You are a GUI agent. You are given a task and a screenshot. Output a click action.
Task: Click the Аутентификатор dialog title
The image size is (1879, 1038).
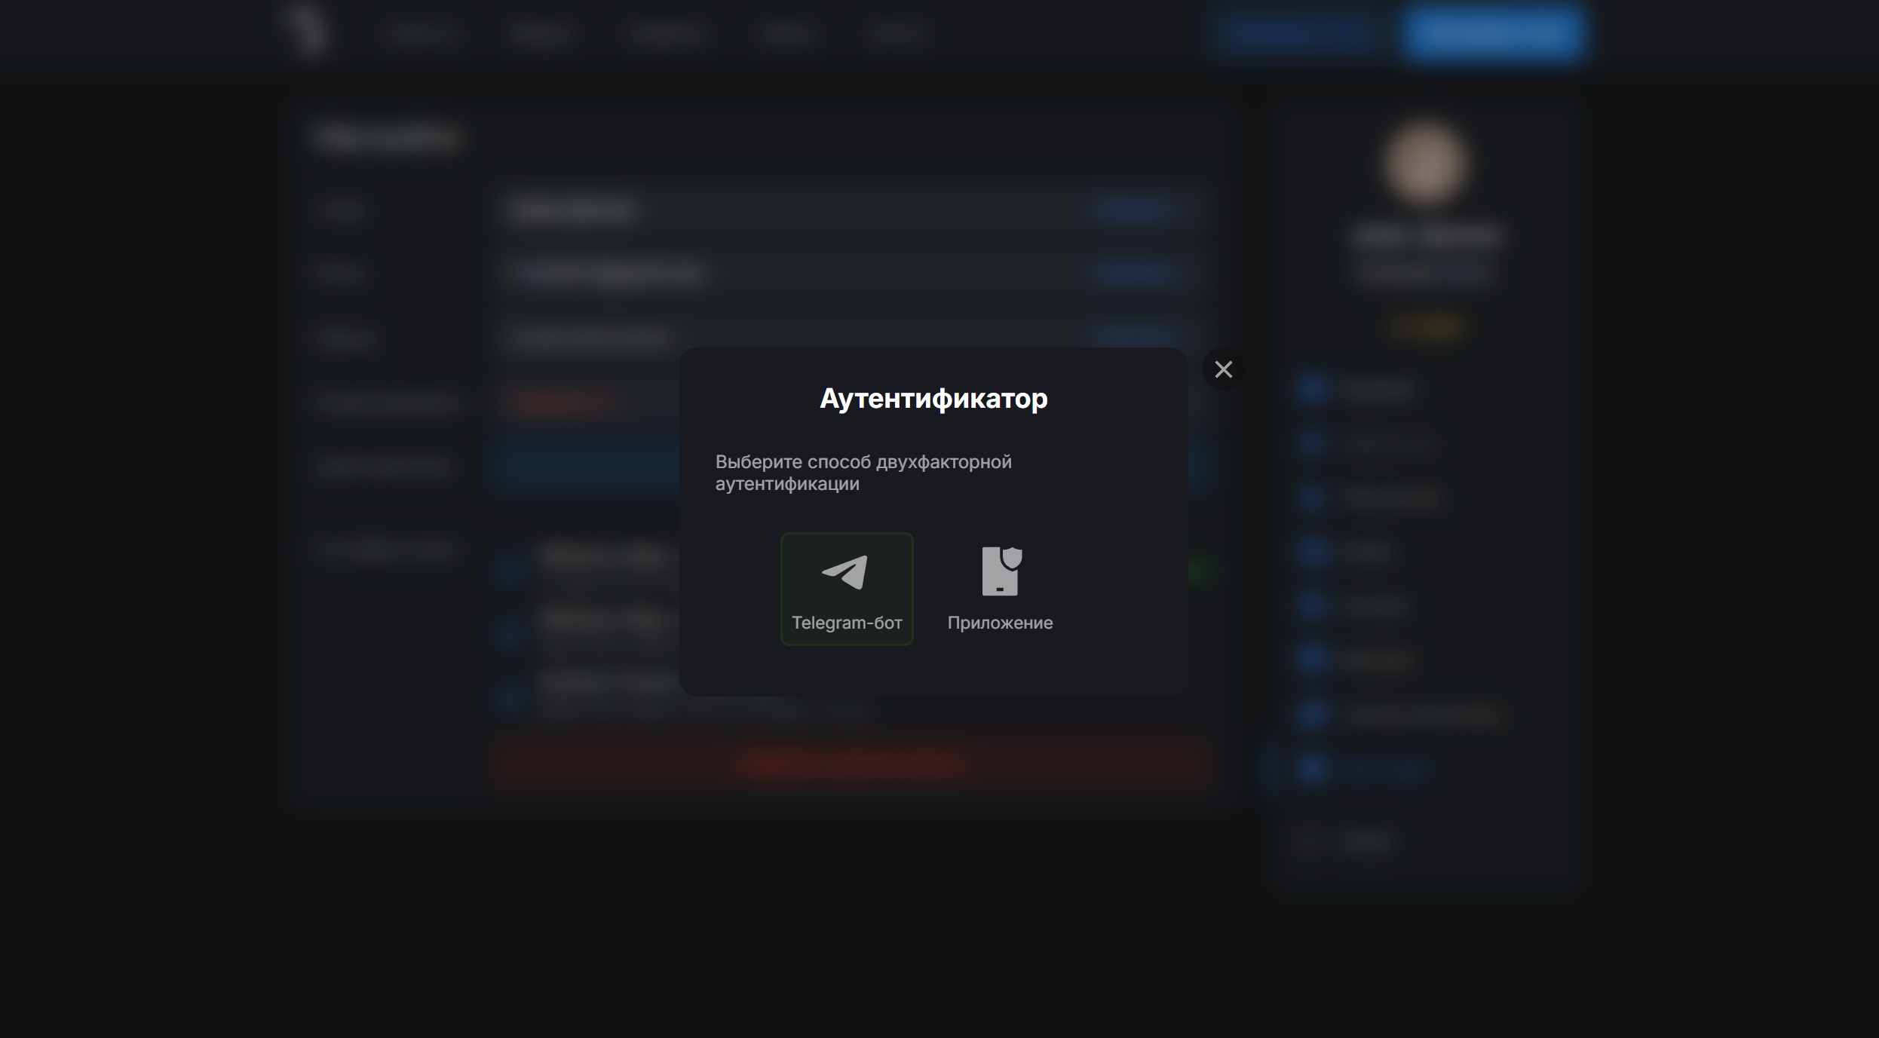point(933,399)
